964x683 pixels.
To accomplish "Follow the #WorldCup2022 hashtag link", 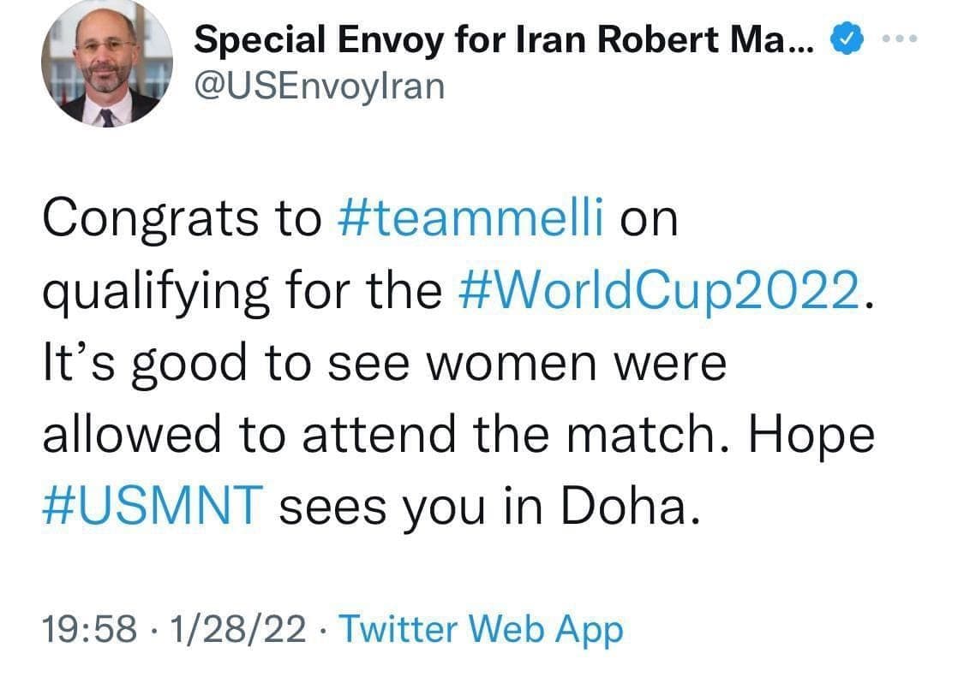I will tap(664, 293).
